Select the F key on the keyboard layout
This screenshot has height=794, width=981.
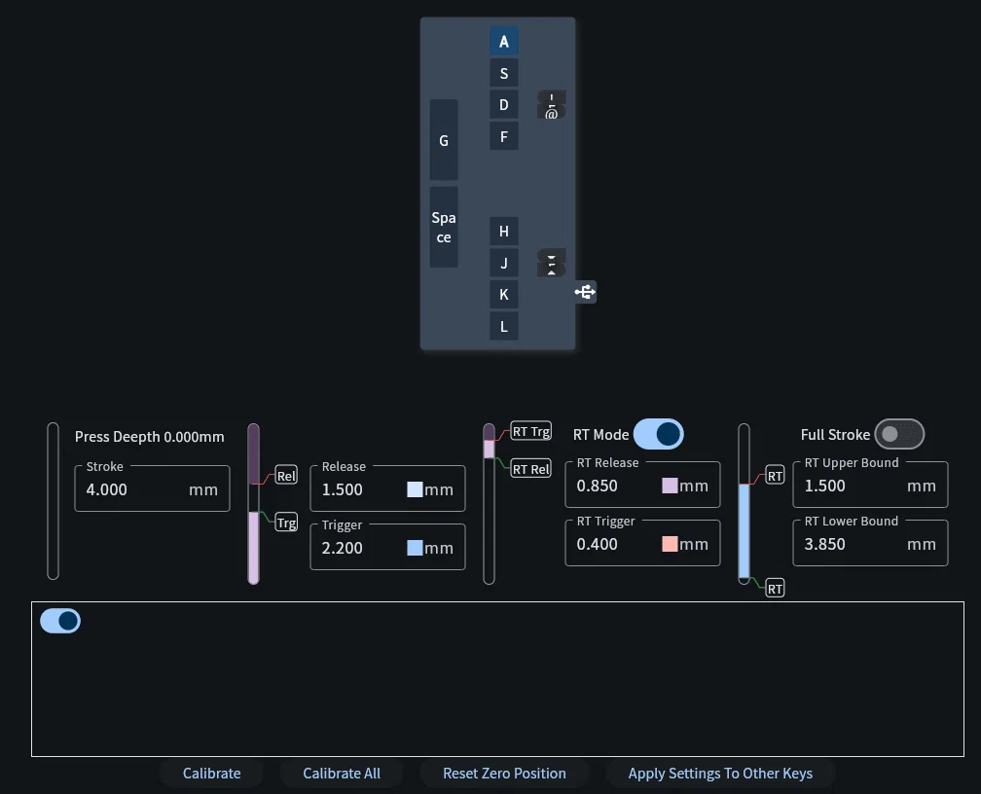coord(504,136)
